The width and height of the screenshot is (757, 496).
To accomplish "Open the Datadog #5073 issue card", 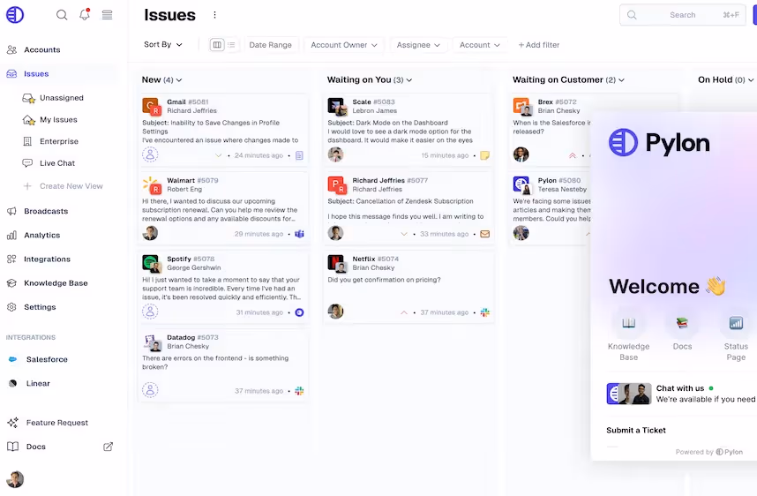I will click(x=223, y=364).
